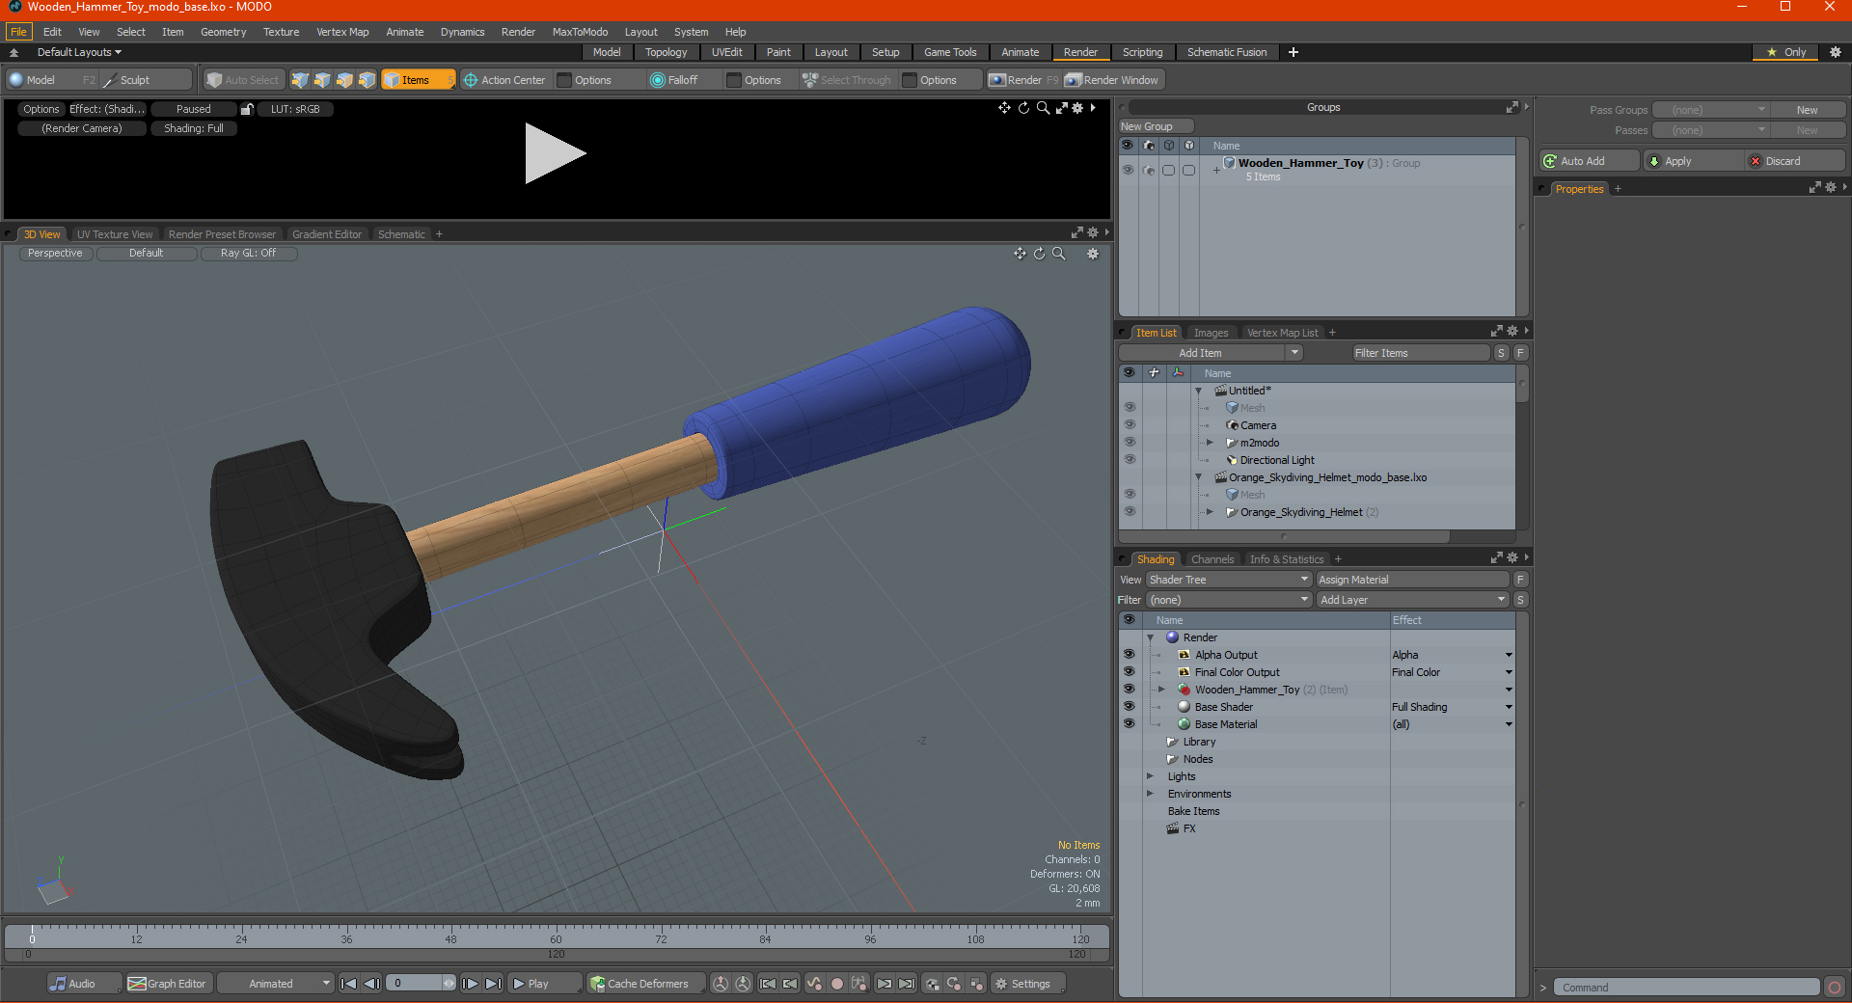Toggle the record auto-key button
This screenshot has width=1852, height=1003.
(837, 984)
